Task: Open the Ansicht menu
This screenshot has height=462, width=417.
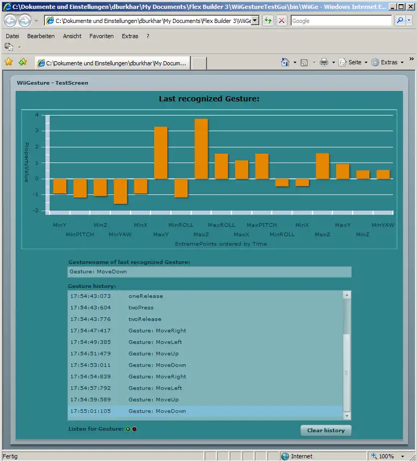Action: 72,36
